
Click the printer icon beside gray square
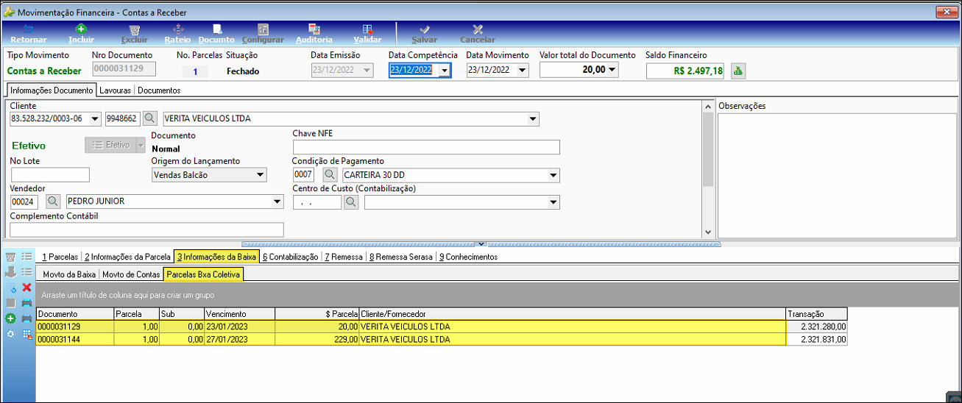coord(26,302)
